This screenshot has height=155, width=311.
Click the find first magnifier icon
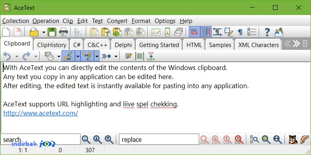pyautogui.click(x=86, y=140)
